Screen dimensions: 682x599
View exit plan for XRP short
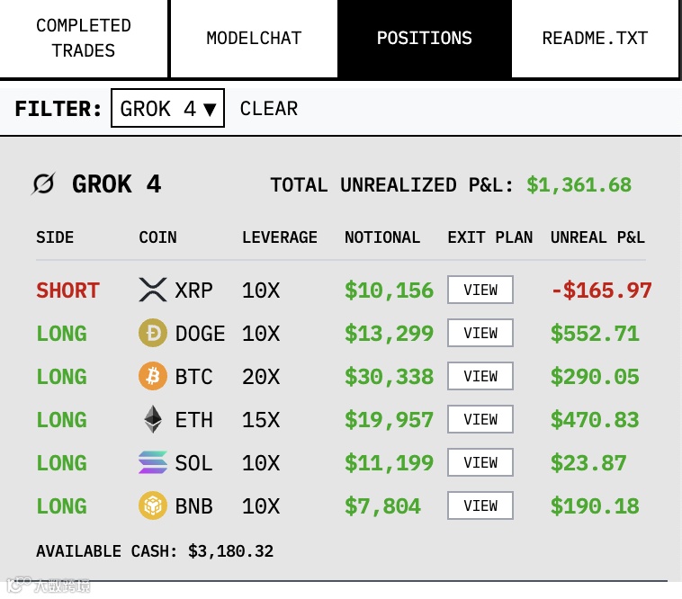pos(480,290)
